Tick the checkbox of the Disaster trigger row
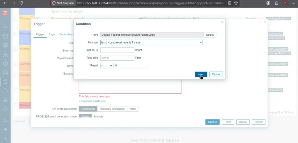 pyautogui.click(x=16, y=105)
